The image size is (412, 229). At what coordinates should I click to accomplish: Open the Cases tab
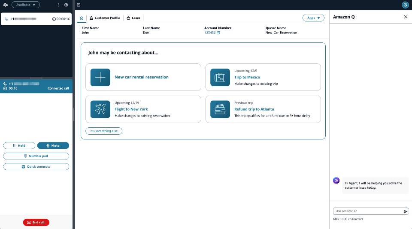(133, 18)
